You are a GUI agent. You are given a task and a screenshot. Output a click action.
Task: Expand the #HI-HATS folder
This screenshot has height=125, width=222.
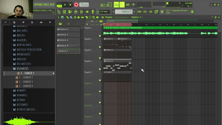tap(22, 31)
